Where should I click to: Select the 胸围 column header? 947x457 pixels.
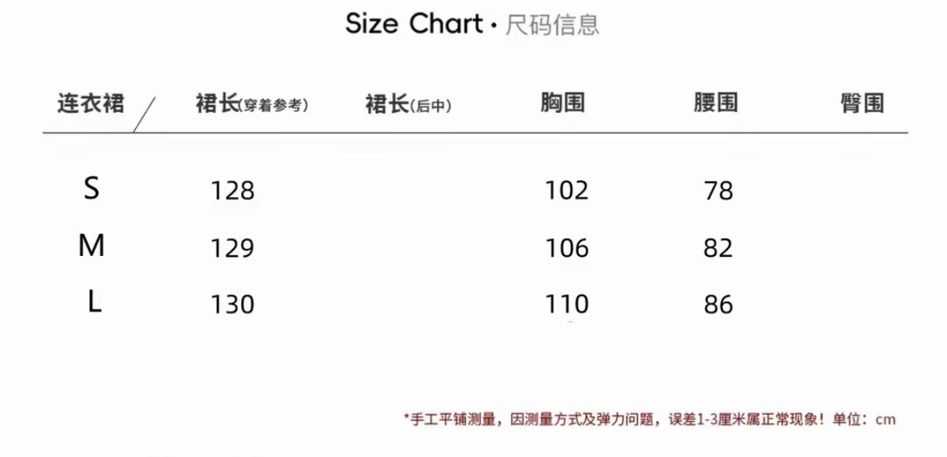coord(563,103)
